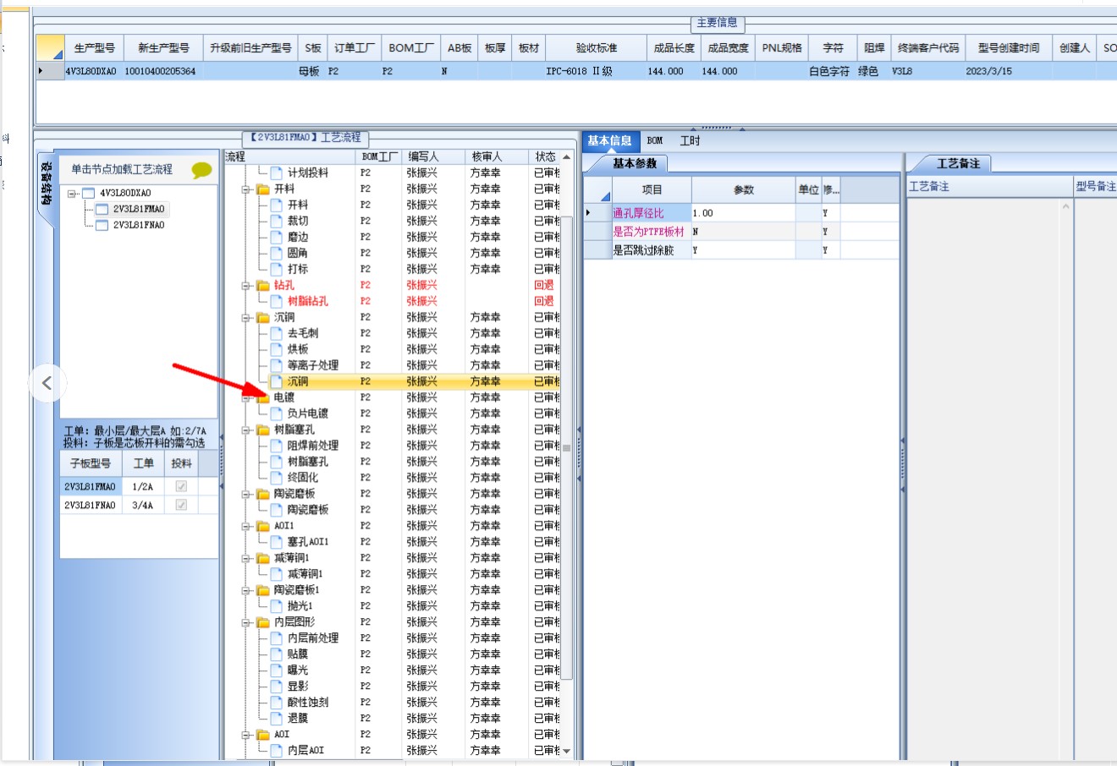The height and width of the screenshot is (766, 1117).
Task: Toggle 投料 checkbox for 2V3L81FNA0 row
Action: click(180, 505)
